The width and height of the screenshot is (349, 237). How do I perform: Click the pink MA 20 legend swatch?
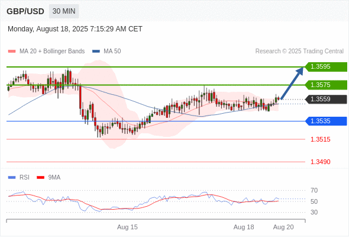coord(12,52)
